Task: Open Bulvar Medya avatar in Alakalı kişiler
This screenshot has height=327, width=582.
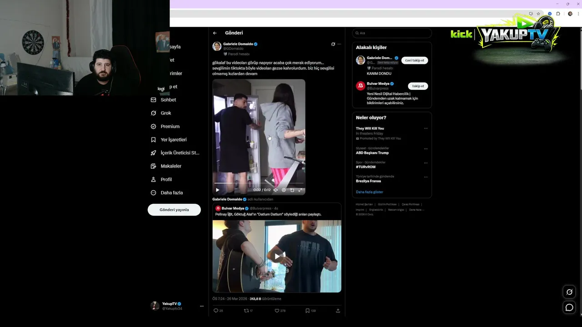Action: [x=361, y=85]
